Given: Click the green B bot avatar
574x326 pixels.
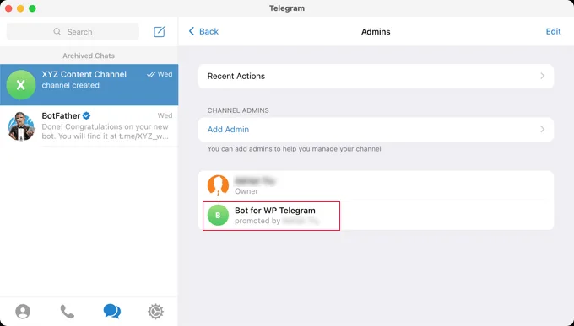Looking at the screenshot, I should point(218,215).
